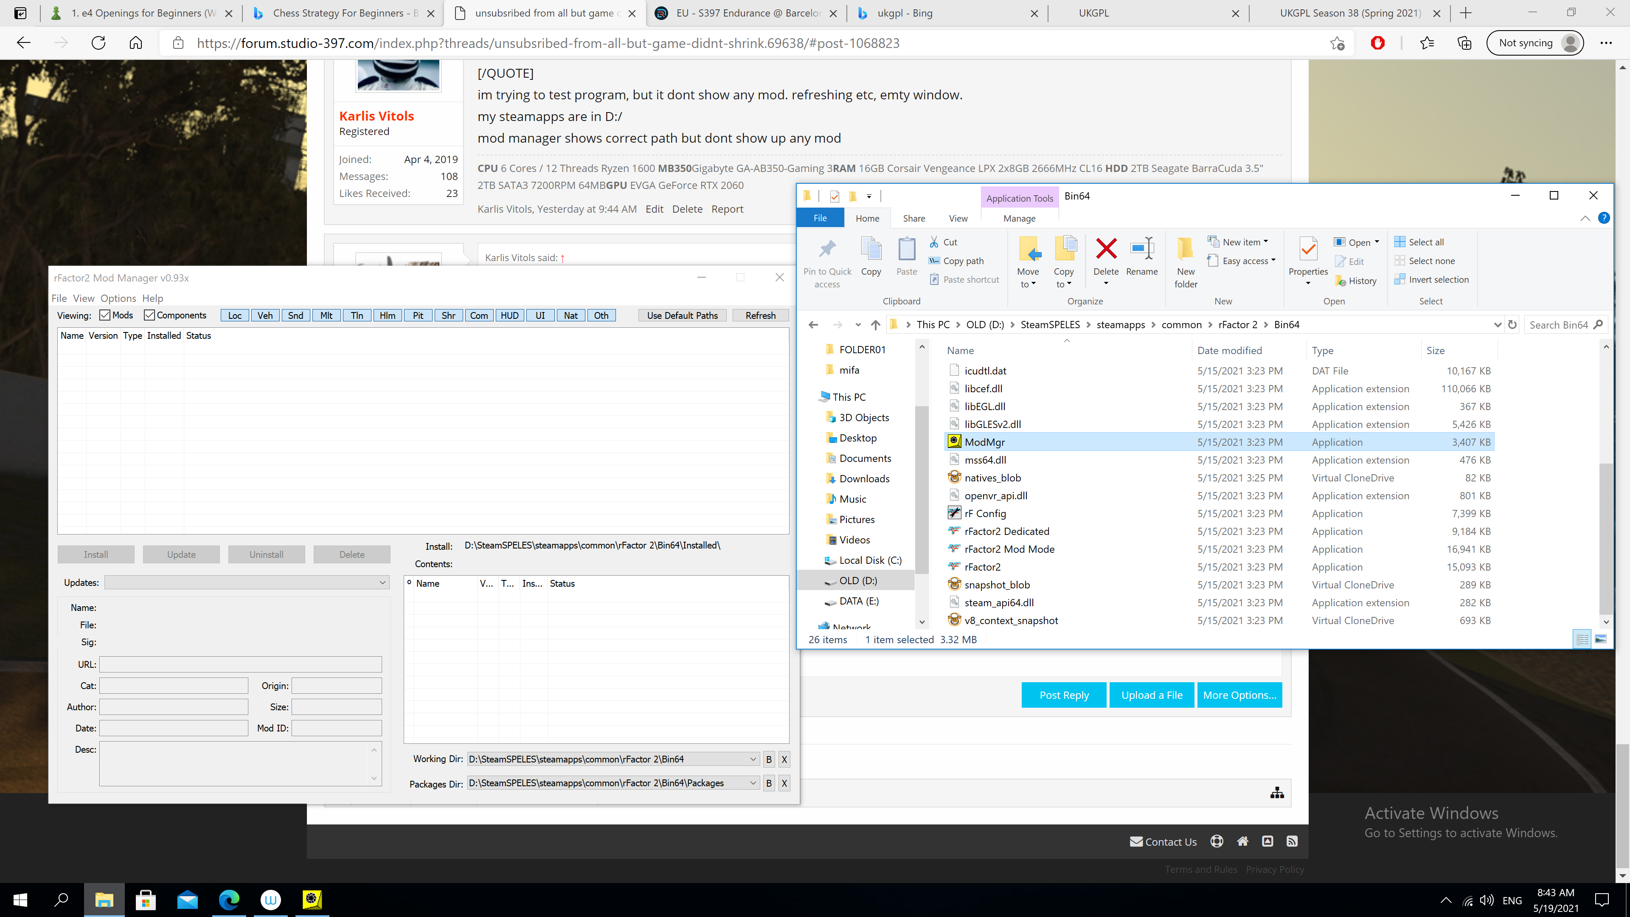Expand the Working Dir dropdown

point(753,759)
